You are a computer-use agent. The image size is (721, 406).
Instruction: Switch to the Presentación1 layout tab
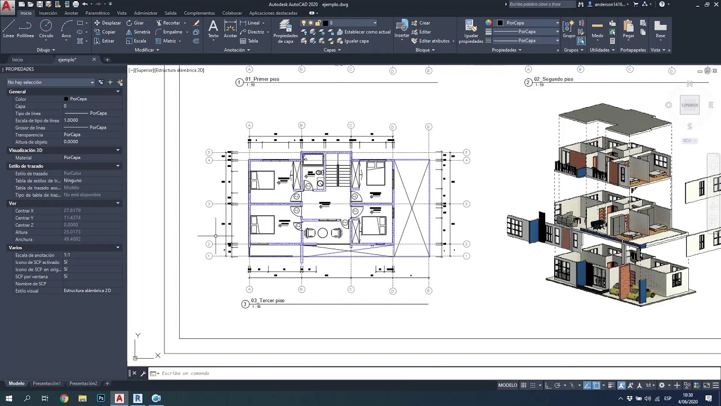(x=47, y=383)
